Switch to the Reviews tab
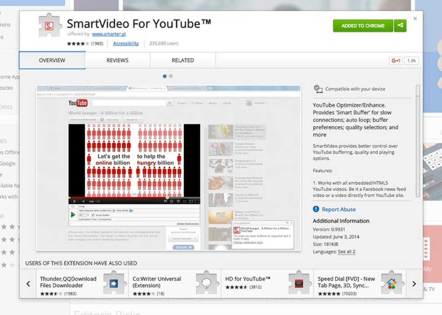The width and height of the screenshot is (442, 315). (118, 60)
